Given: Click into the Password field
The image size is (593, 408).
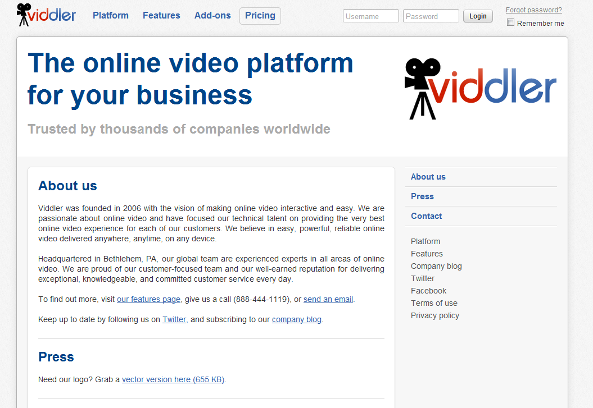Looking at the screenshot, I should (x=431, y=16).
